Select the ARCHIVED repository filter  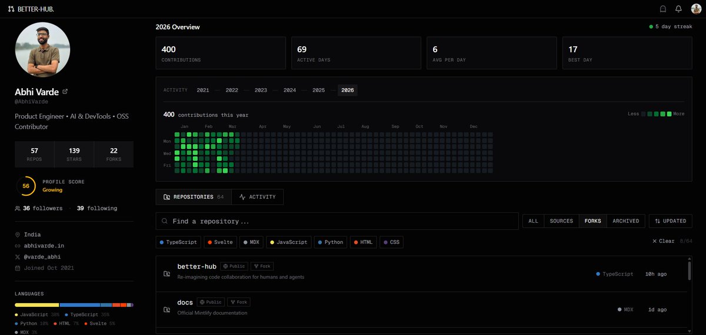click(x=625, y=221)
